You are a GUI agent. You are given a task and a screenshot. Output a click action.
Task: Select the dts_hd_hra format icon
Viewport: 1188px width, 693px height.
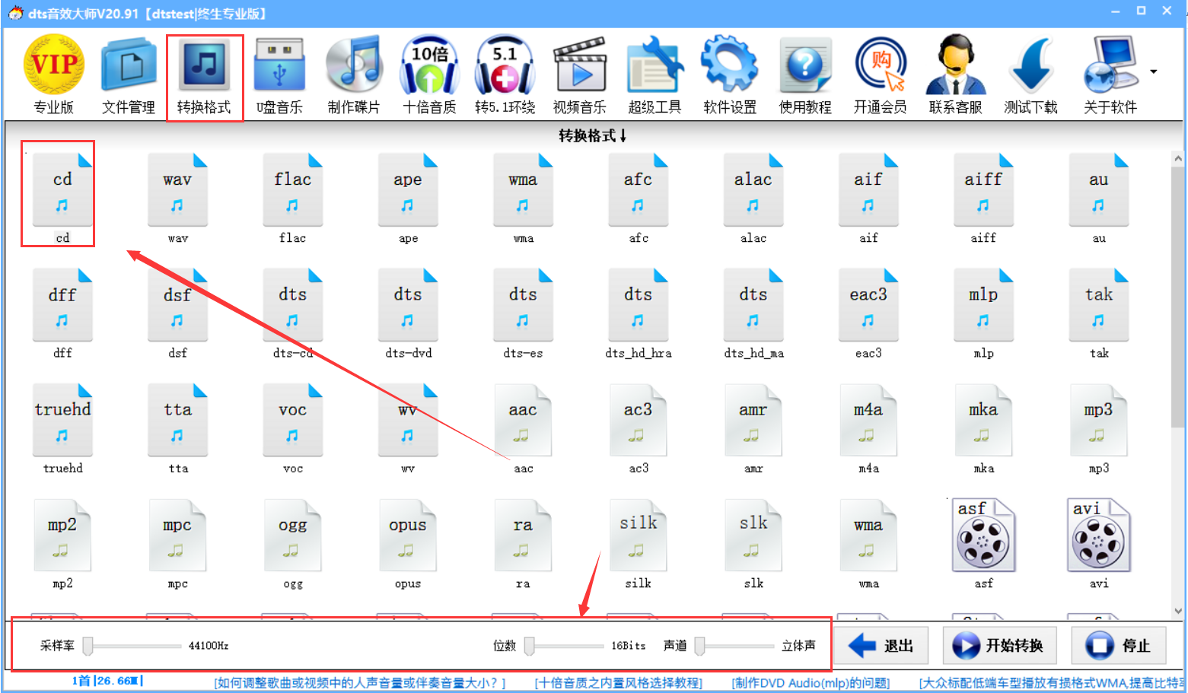[x=638, y=313]
